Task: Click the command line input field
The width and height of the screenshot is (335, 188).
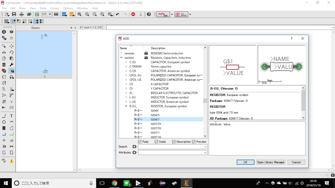Action: [219, 27]
